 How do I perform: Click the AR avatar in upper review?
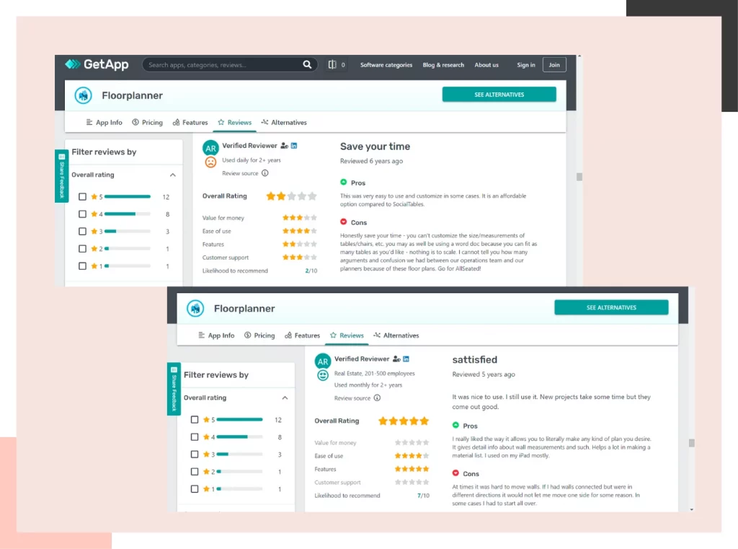click(x=210, y=148)
